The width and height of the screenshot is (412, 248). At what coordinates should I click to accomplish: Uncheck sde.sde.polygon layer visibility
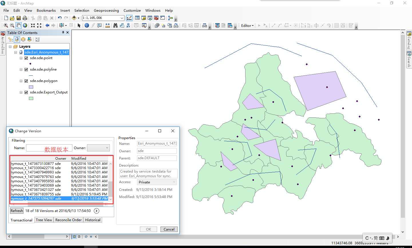tap(26, 81)
